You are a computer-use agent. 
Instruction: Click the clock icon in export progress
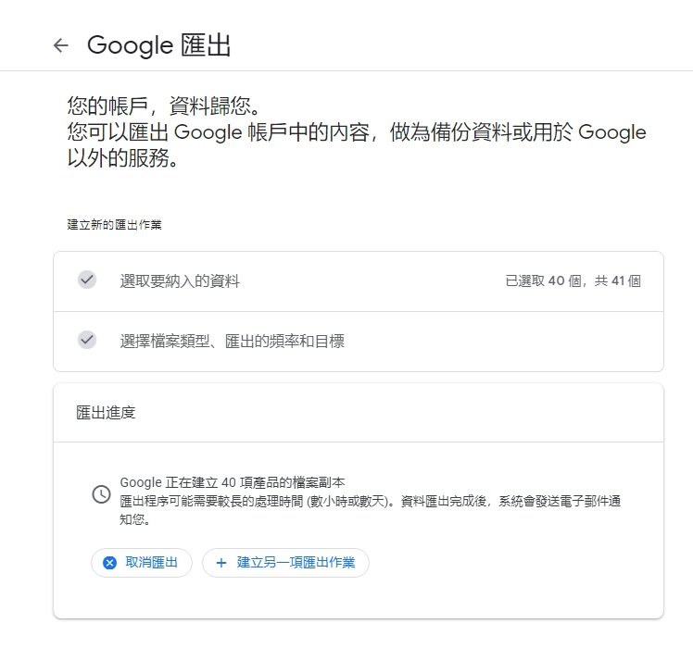[x=101, y=494]
